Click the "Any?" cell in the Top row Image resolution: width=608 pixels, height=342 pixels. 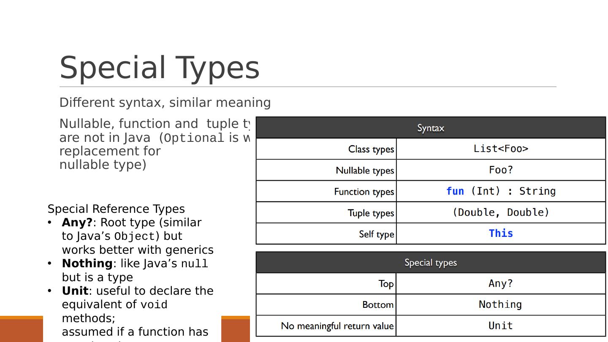(501, 283)
